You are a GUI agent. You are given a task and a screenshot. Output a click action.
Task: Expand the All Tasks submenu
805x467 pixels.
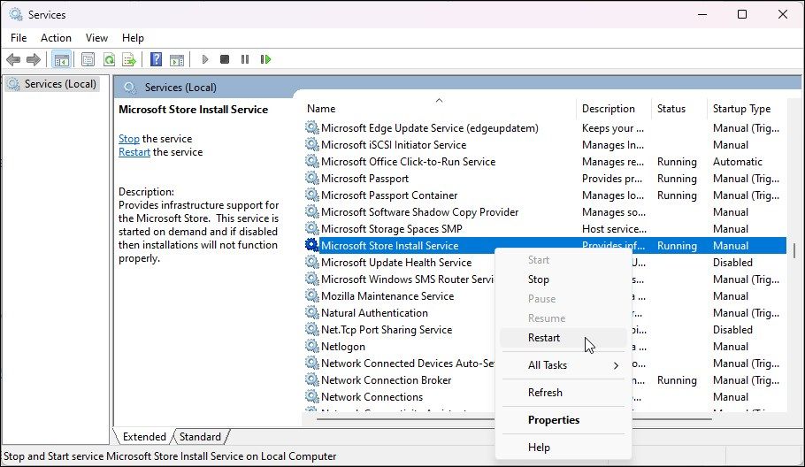click(x=563, y=365)
